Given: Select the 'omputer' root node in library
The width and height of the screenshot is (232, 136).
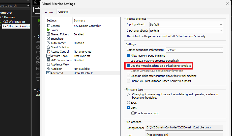Looking at the screenshot, I should pyautogui.click(x=6, y=13).
